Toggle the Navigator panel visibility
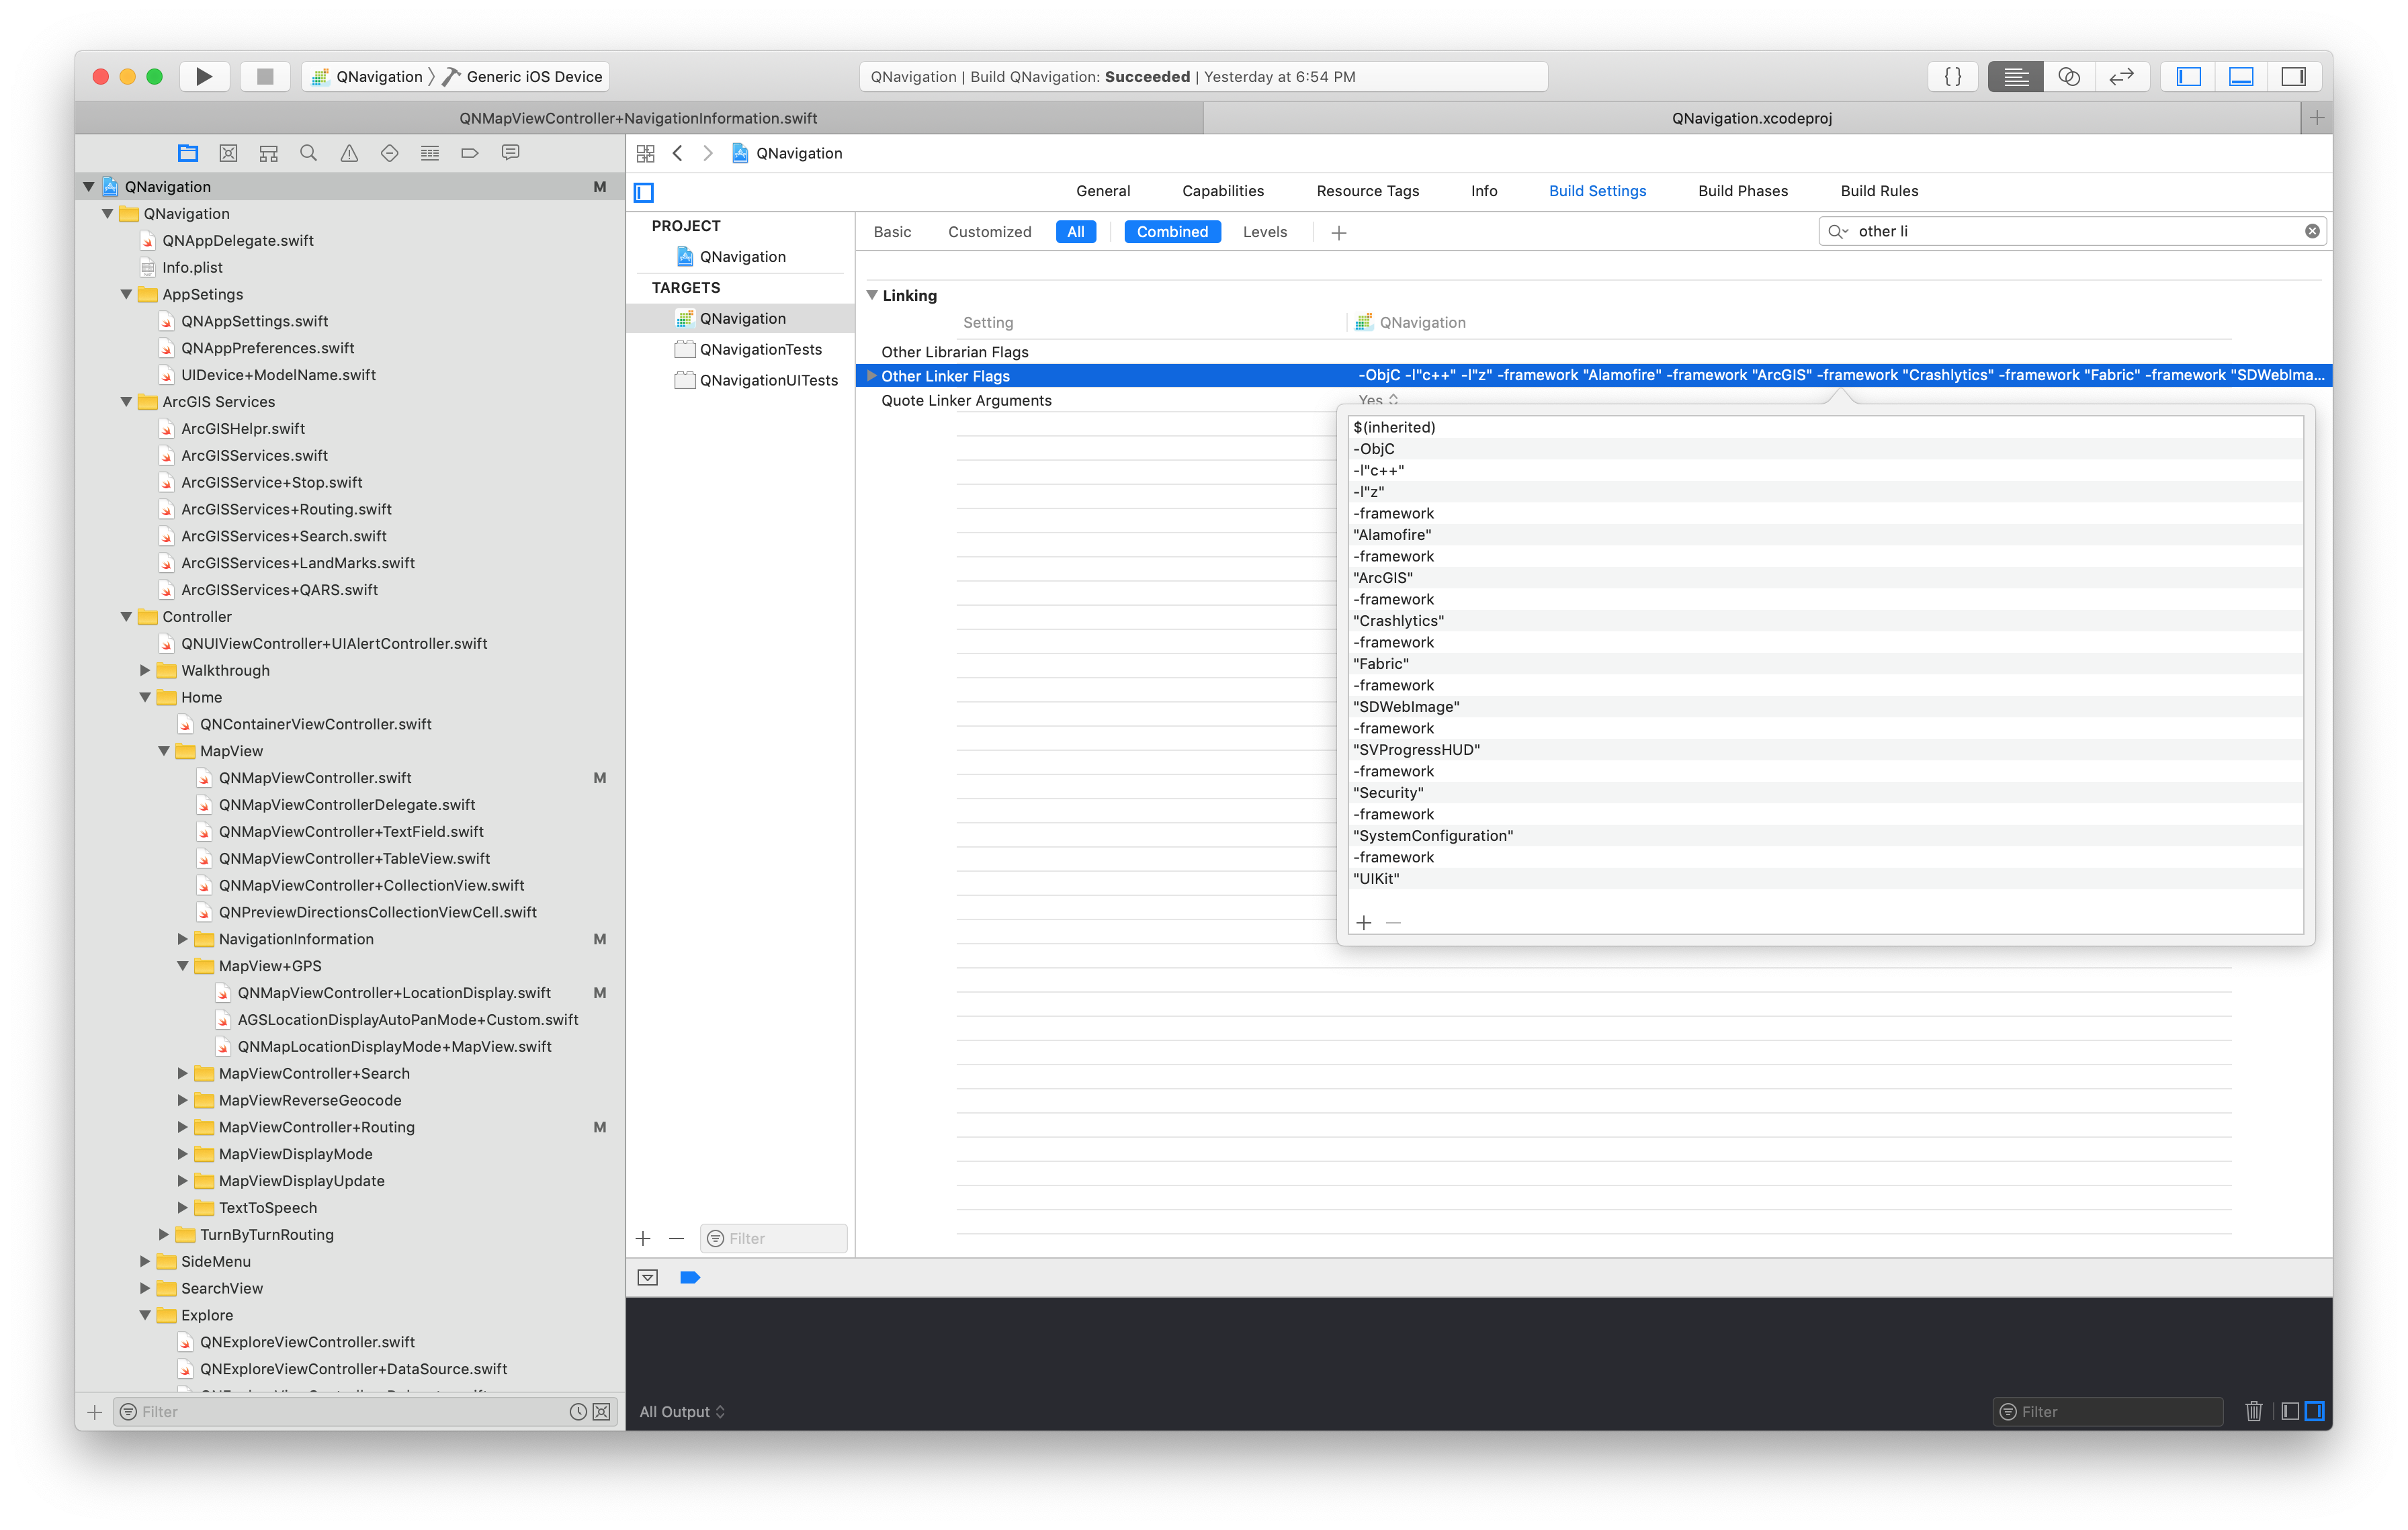 tap(2188, 77)
